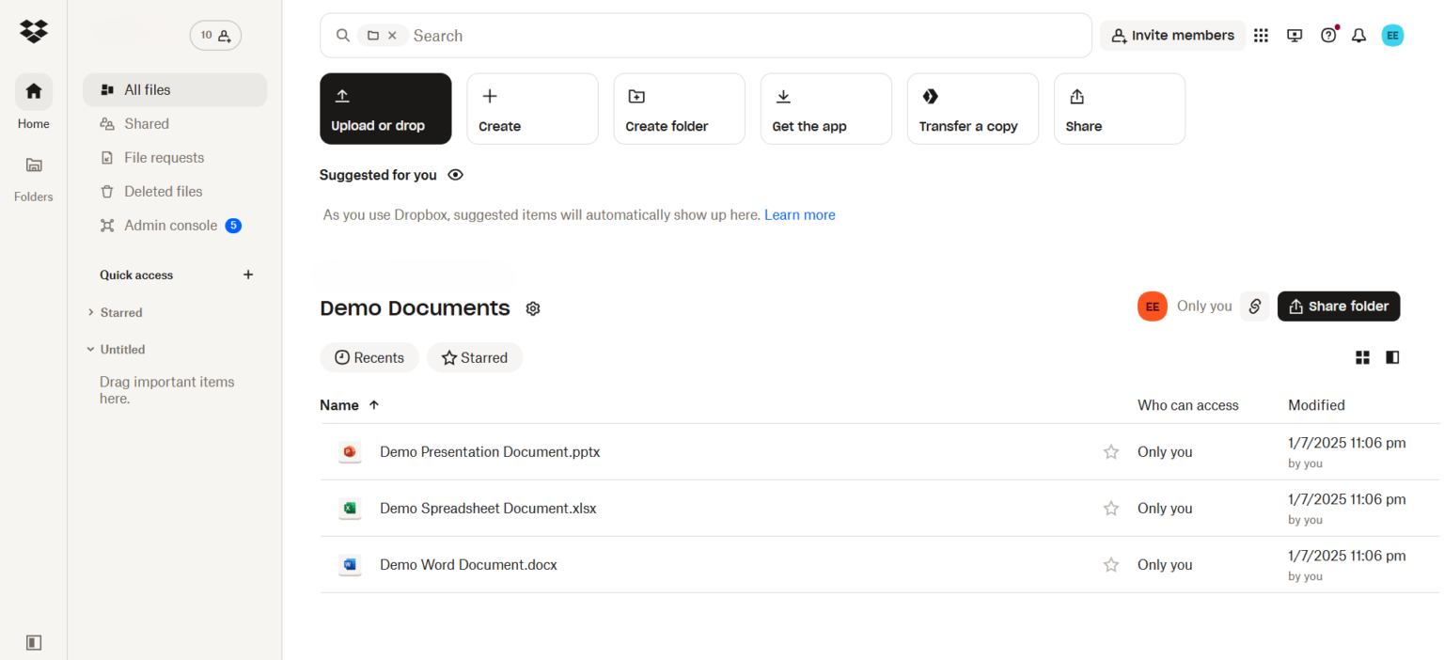
Task: Star the Demo Spreadsheet Document.xlsx file
Action: pyautogui.click(x=1110, y=508)
